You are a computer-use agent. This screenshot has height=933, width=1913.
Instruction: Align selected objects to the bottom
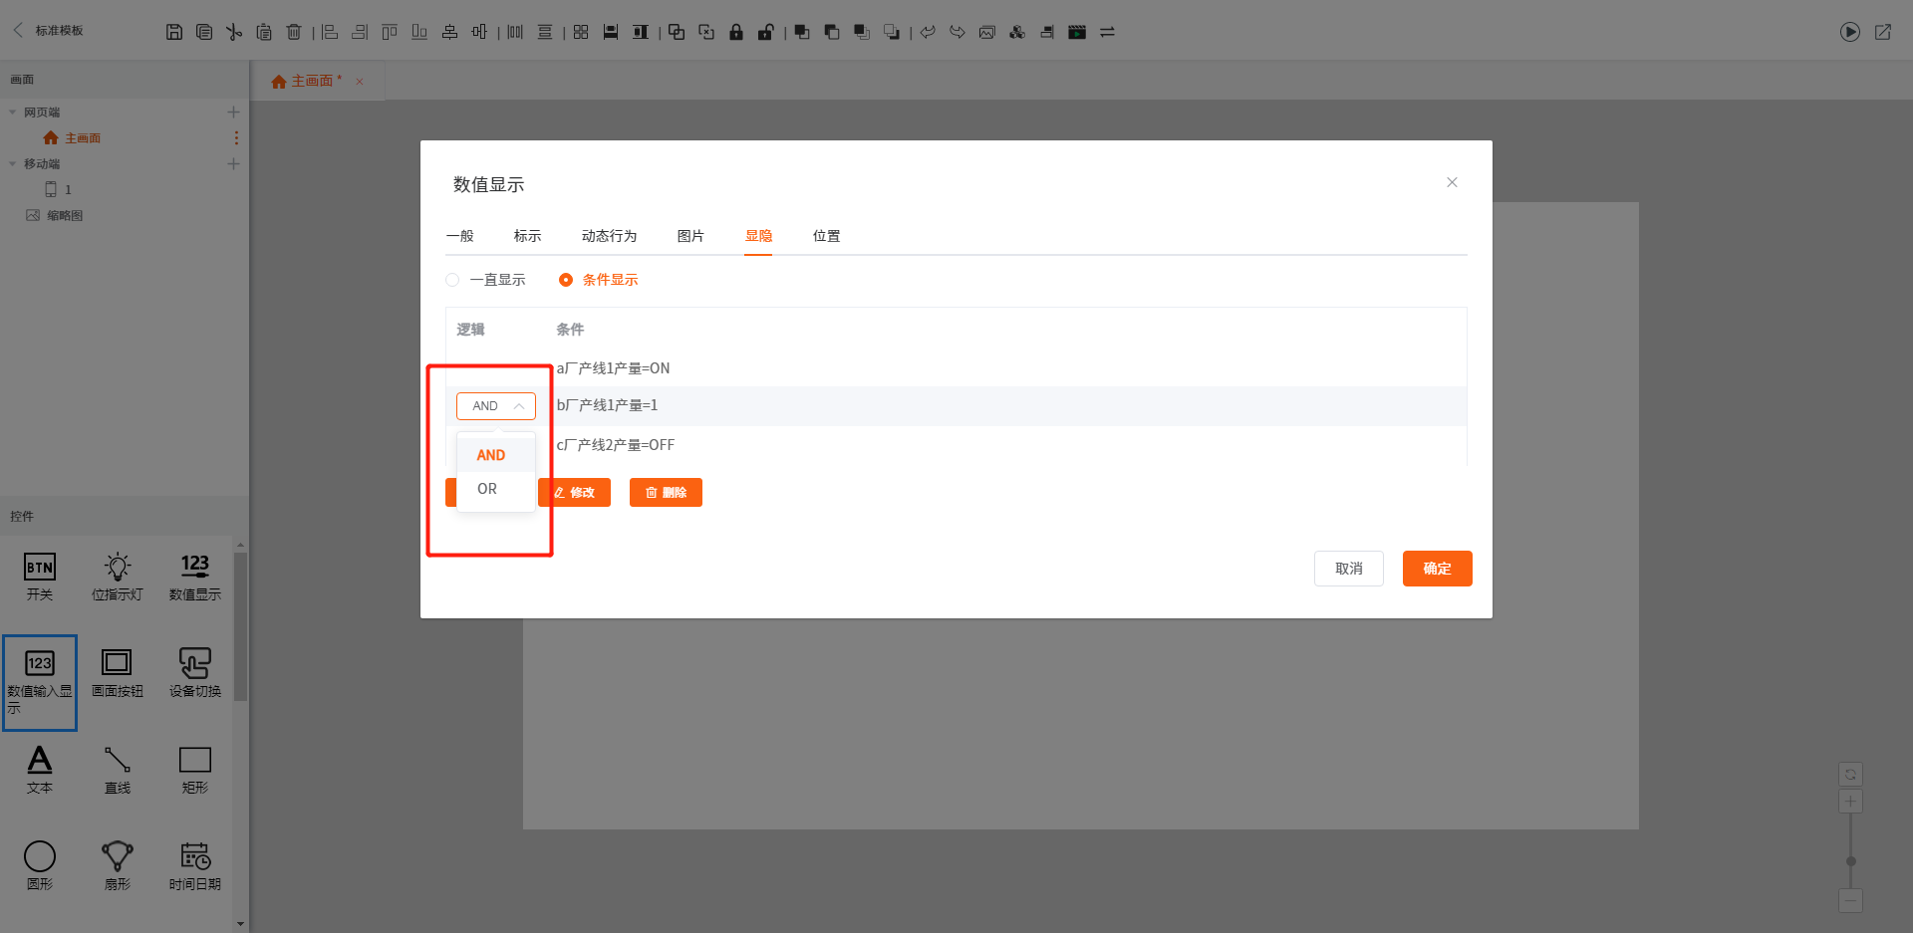click(419, 32)
